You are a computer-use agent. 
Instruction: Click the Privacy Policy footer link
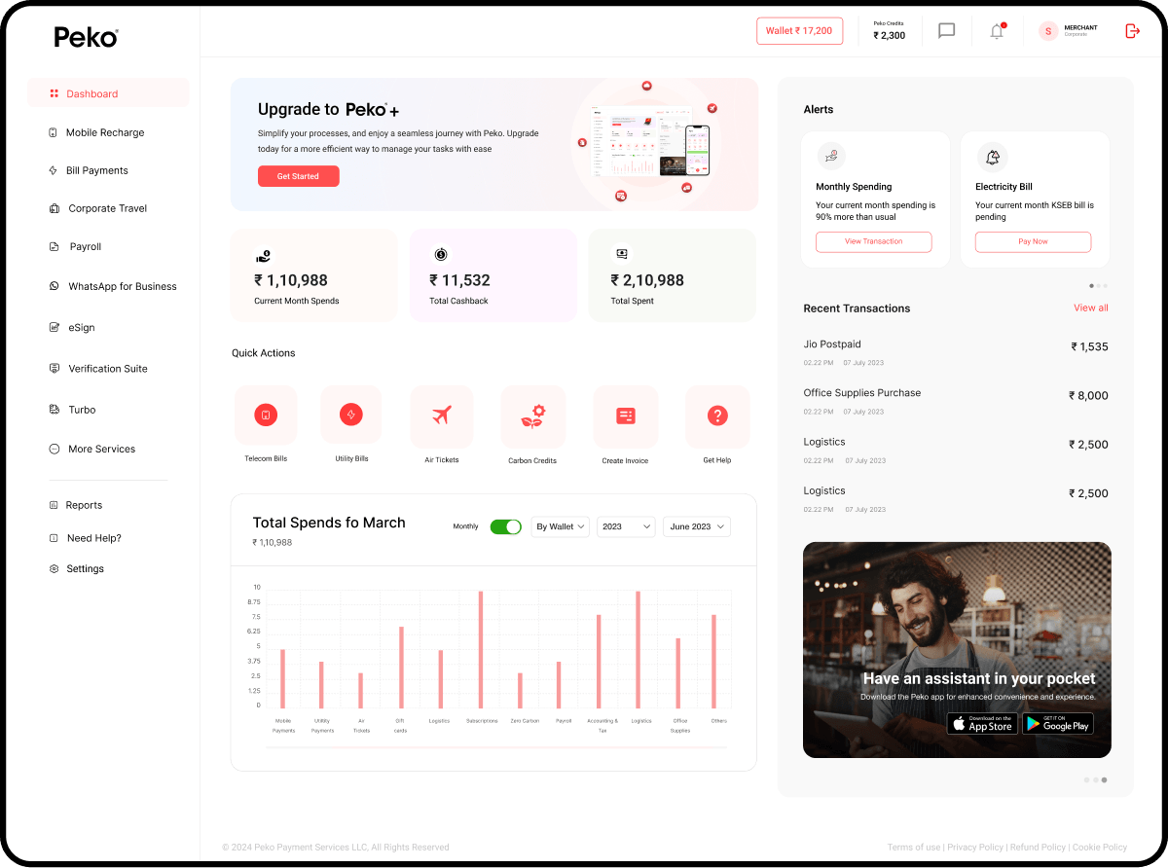976,848
